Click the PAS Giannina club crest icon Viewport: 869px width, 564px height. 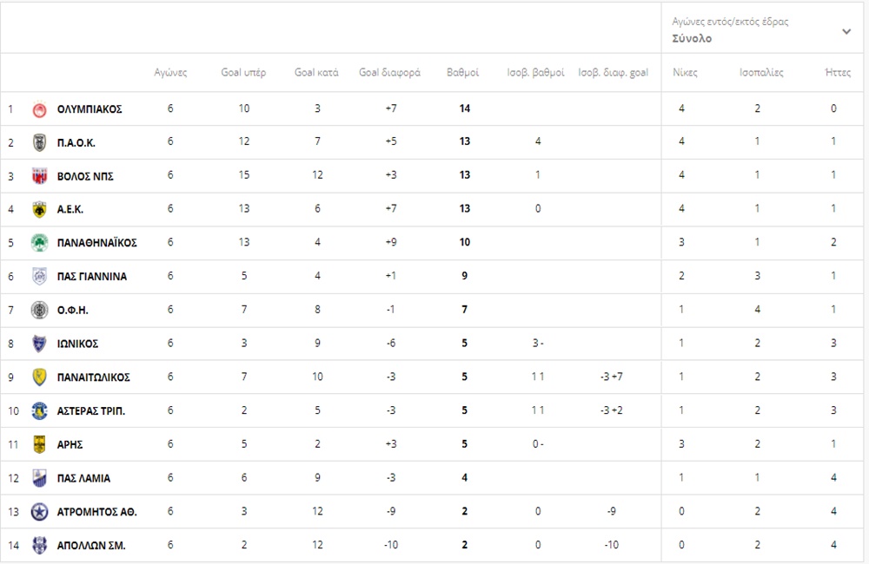(39, 276)
